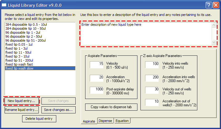221x129 pixels.
Task: Click the aspirate Velocity input field
Action: click(97, 65)
